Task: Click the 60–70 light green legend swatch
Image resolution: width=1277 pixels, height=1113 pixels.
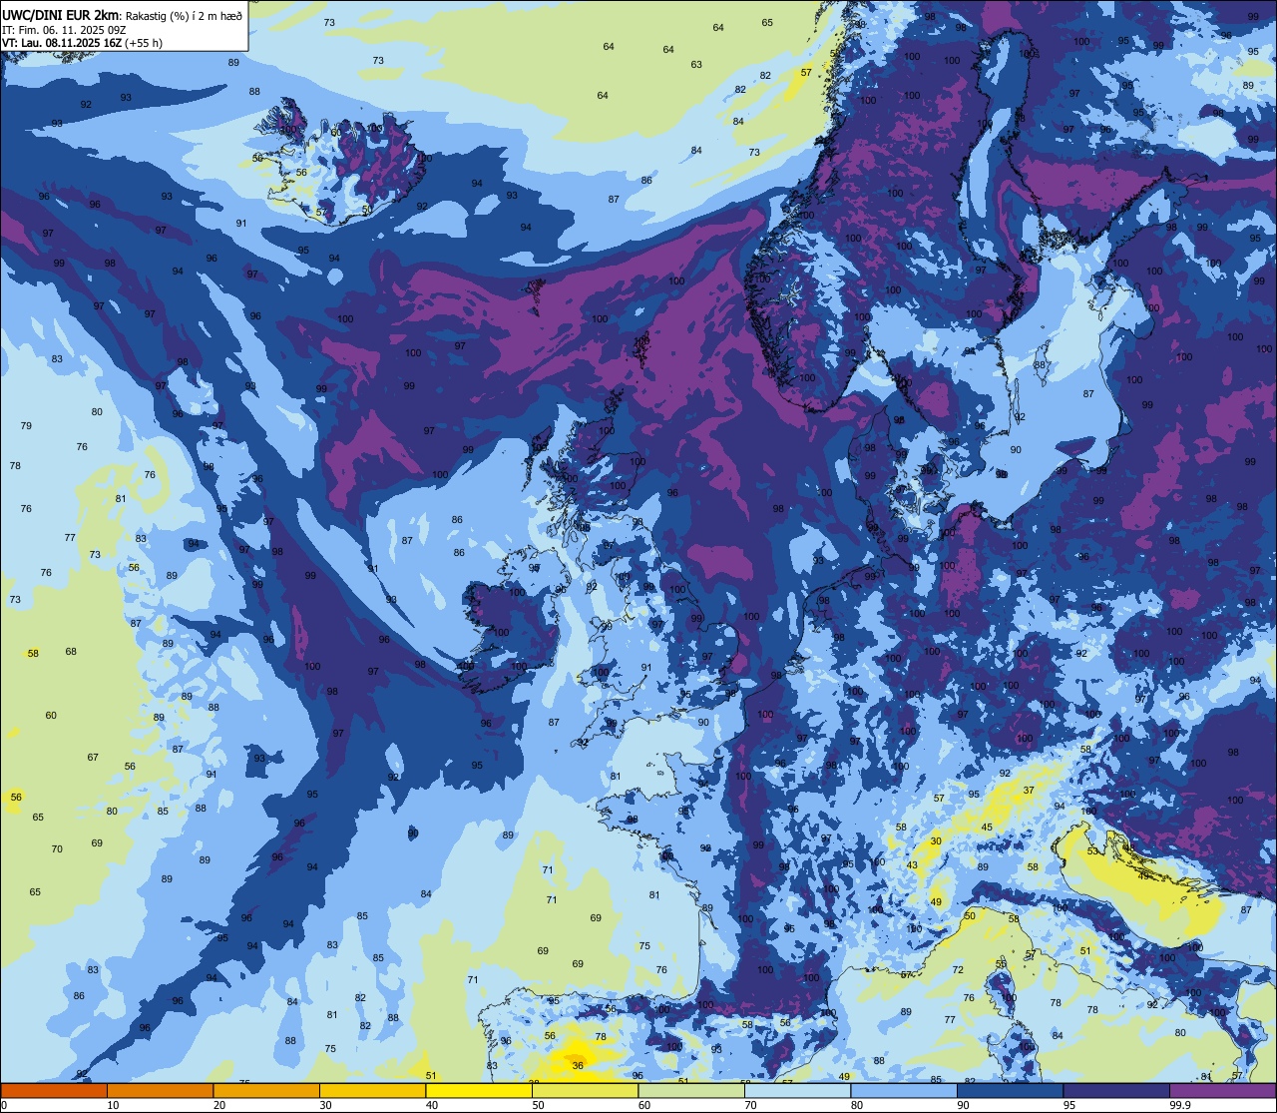Action: point(691,1090)
